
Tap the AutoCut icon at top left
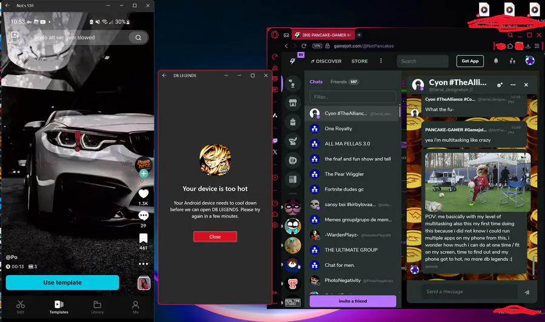coord(15,37)
